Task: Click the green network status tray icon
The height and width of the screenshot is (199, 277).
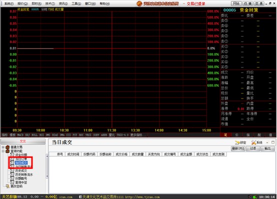Action: coord(255,196)
